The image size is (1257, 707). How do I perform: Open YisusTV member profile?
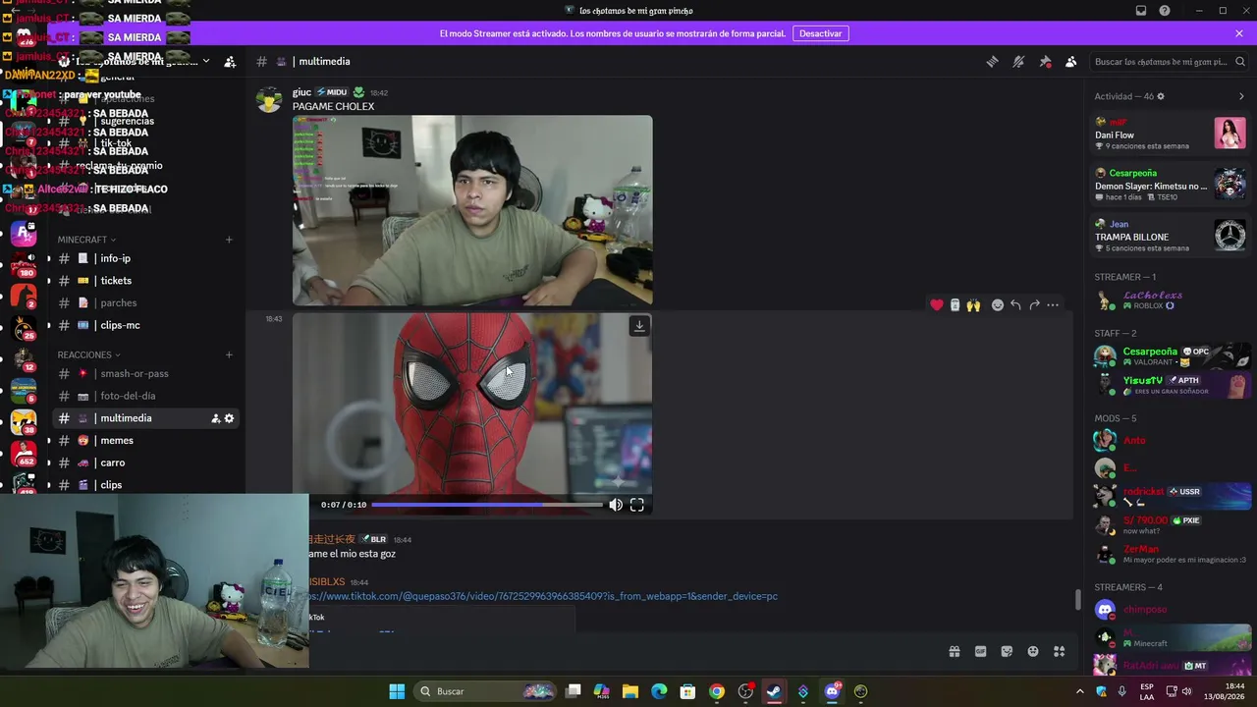pos(1171,384)
